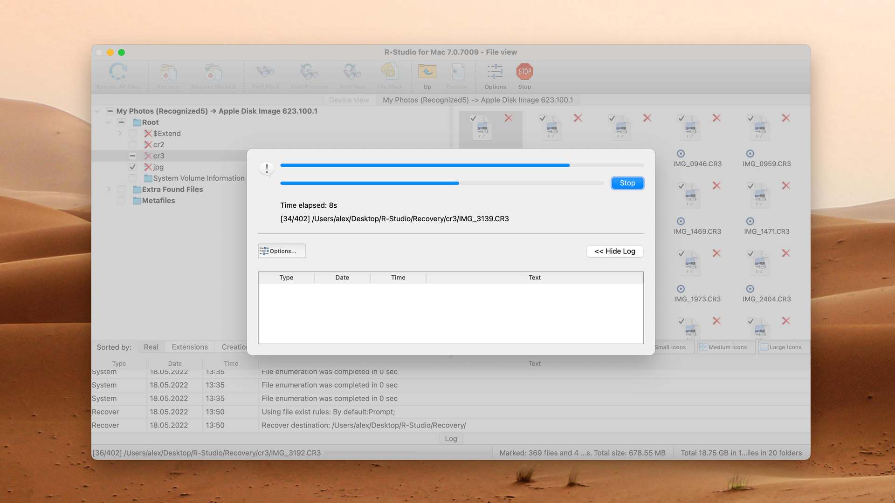Select the Using file exist rules log row

coord(451,412)
